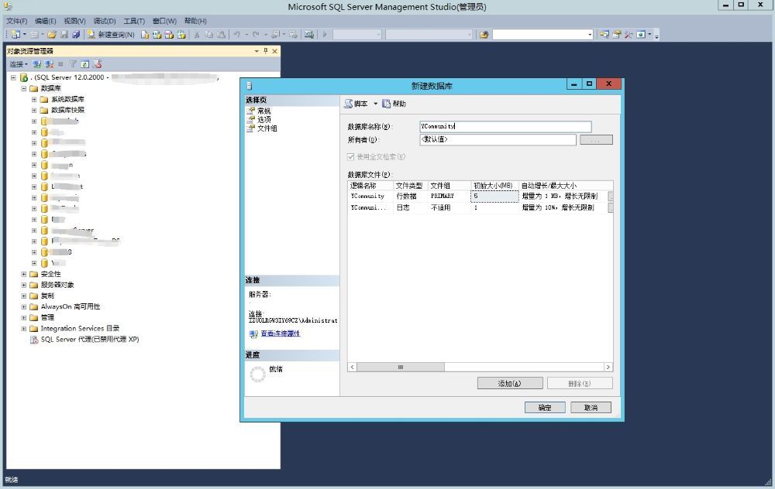Image resolution: width=775 pixels, height=489 pixels.
Task: Expand the Integration Services 目录 node
Action: (x=23, y=328)
